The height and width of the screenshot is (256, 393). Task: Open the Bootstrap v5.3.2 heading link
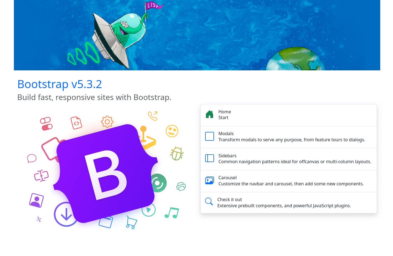(x=60, y=84)
